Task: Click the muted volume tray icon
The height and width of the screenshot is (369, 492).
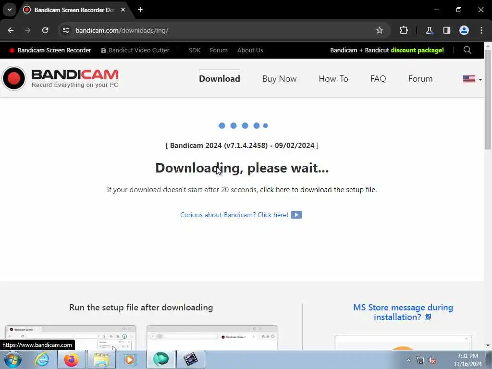Action: pos(432,360)
